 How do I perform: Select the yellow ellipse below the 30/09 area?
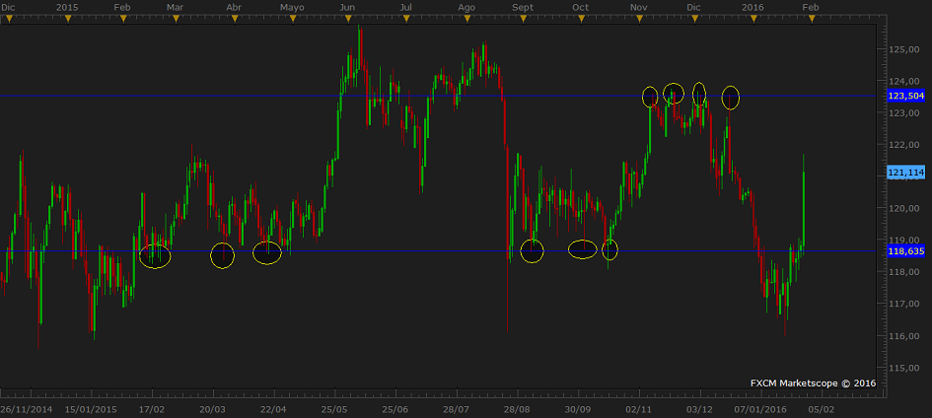(583, 249)
